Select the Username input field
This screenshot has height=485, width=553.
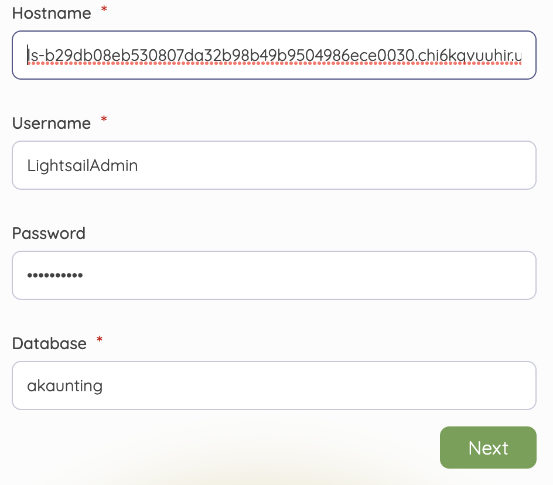274,165
